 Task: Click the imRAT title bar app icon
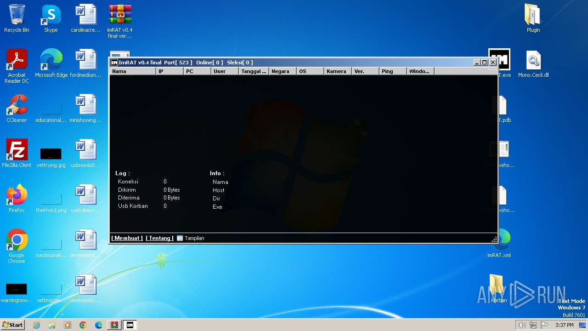(x=114, y=63)
